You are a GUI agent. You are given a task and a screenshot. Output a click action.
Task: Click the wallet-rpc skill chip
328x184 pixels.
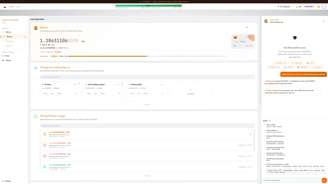click(x=281, y=63)
